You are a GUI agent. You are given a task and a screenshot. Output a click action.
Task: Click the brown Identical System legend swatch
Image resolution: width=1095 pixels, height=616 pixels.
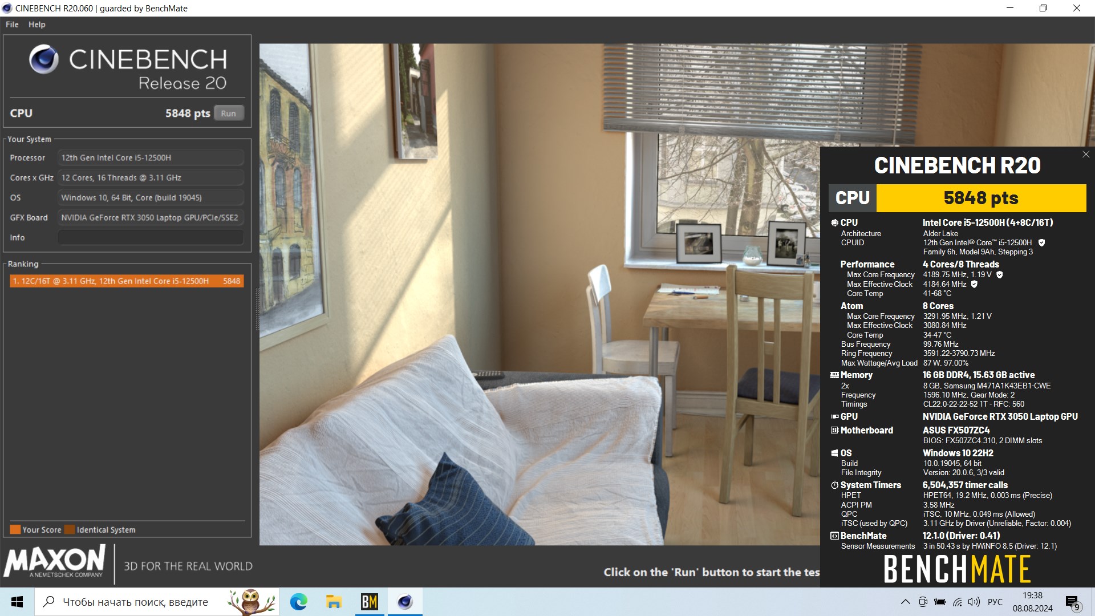click(x=70, y=529)
